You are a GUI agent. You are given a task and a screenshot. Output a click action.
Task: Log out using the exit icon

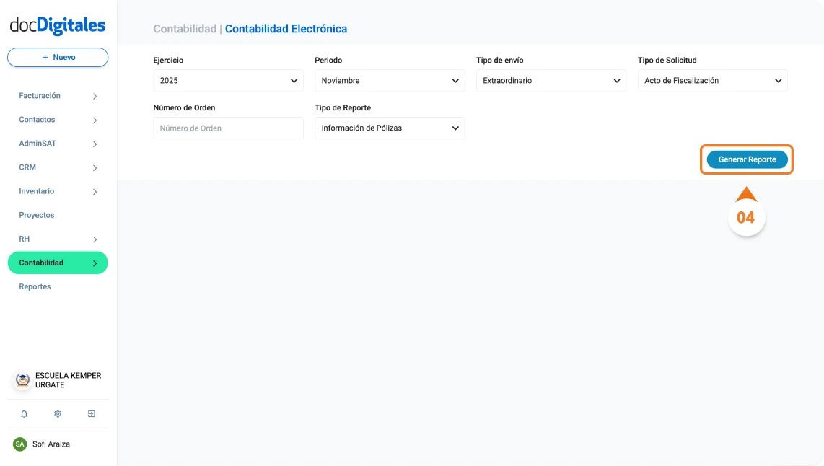pyautogui.click(x=91, y=413)
